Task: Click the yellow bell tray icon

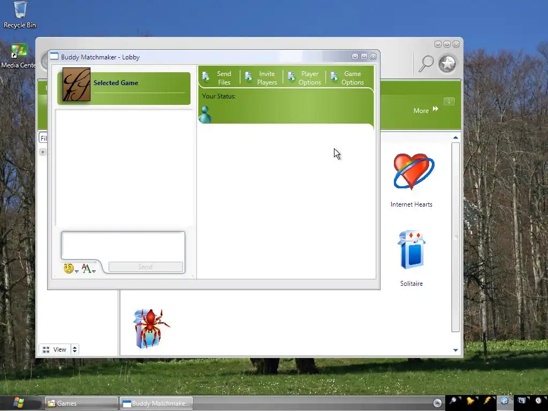Action: point(470,400)
